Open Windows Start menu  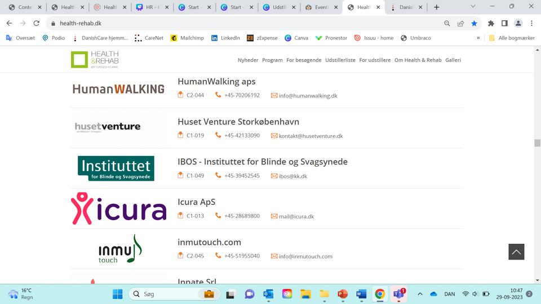pos(117,294)
